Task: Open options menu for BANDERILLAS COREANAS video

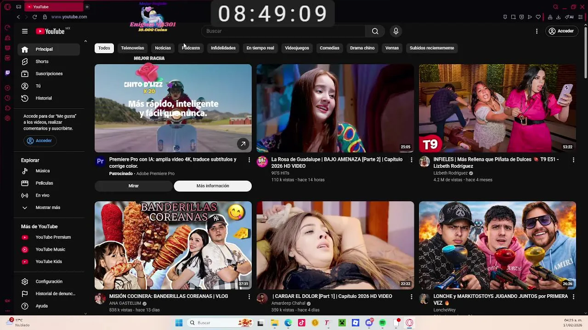Action: point(249,297)
